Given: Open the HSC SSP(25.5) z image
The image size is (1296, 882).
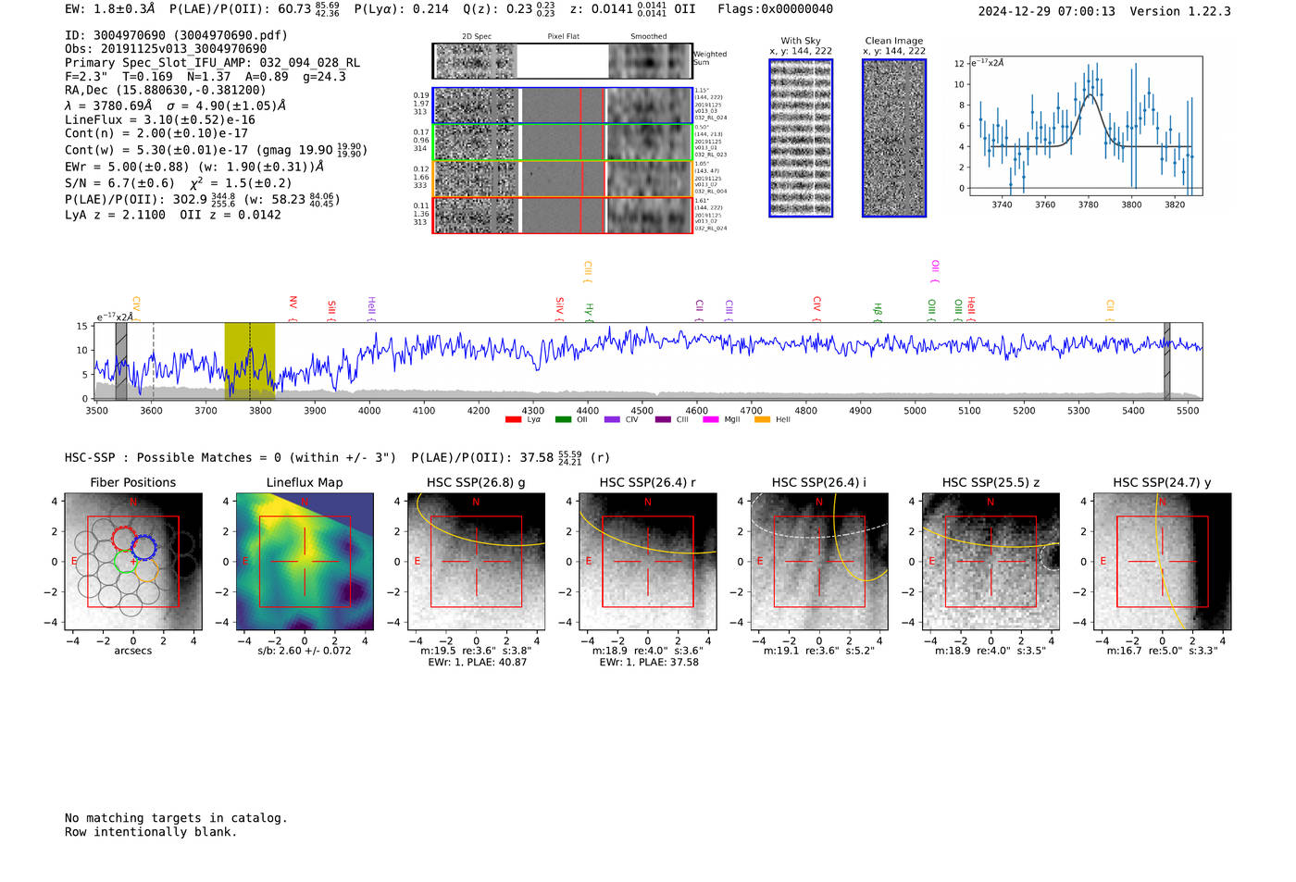Looking at the screenshot, I should tap(991, 562).
